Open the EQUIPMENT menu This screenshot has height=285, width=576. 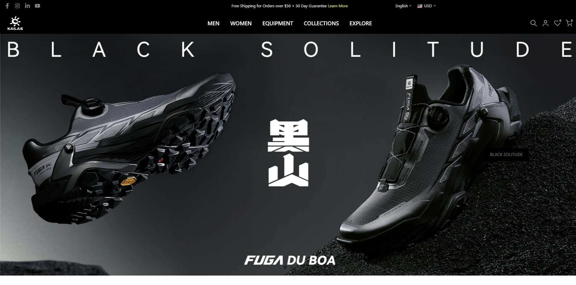pyautogui.click(x=278, y=23)
